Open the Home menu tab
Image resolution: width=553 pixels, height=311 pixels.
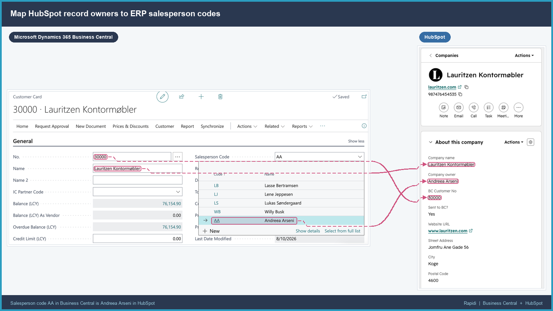22,126
